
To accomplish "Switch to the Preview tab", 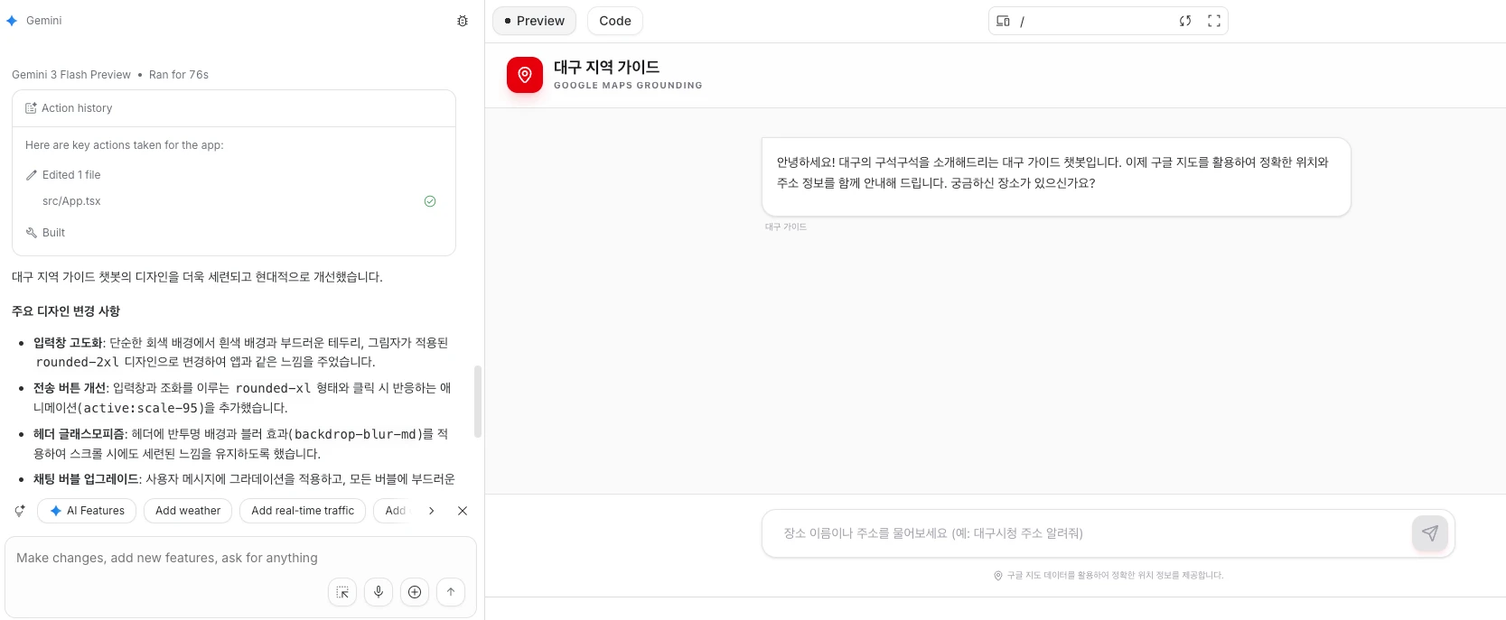I will pyautogui.click(x=534, y=21).
